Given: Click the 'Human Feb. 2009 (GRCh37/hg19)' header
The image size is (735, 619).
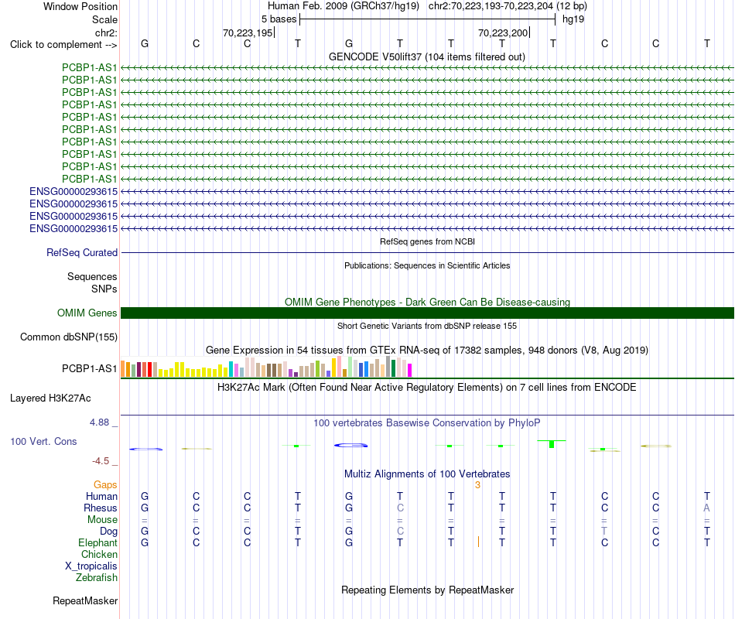Looking at the screenshot, I should coord(343,6).
